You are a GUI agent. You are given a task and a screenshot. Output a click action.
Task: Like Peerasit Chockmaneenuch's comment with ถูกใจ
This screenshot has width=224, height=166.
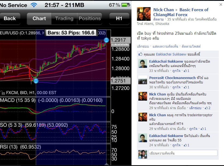[x=176, y=87]
